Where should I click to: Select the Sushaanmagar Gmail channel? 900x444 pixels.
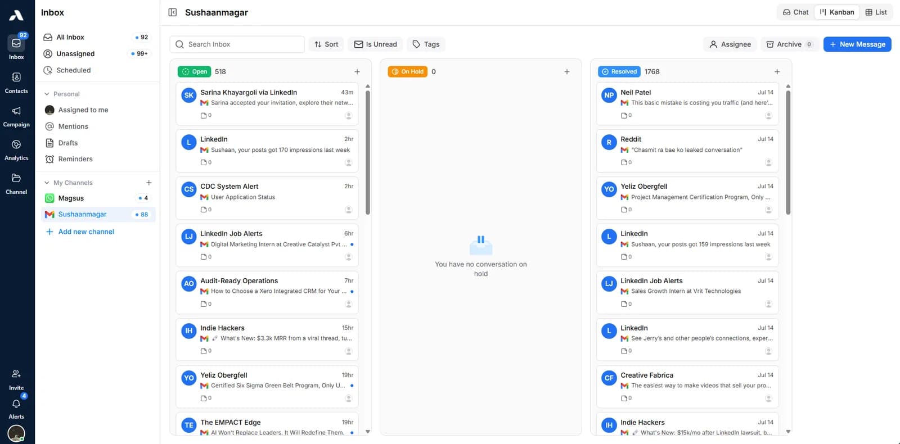pos(97,215)
